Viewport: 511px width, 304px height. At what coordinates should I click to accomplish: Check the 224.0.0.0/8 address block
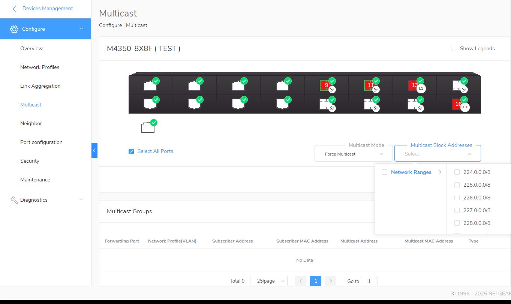[x=457, y=172]
